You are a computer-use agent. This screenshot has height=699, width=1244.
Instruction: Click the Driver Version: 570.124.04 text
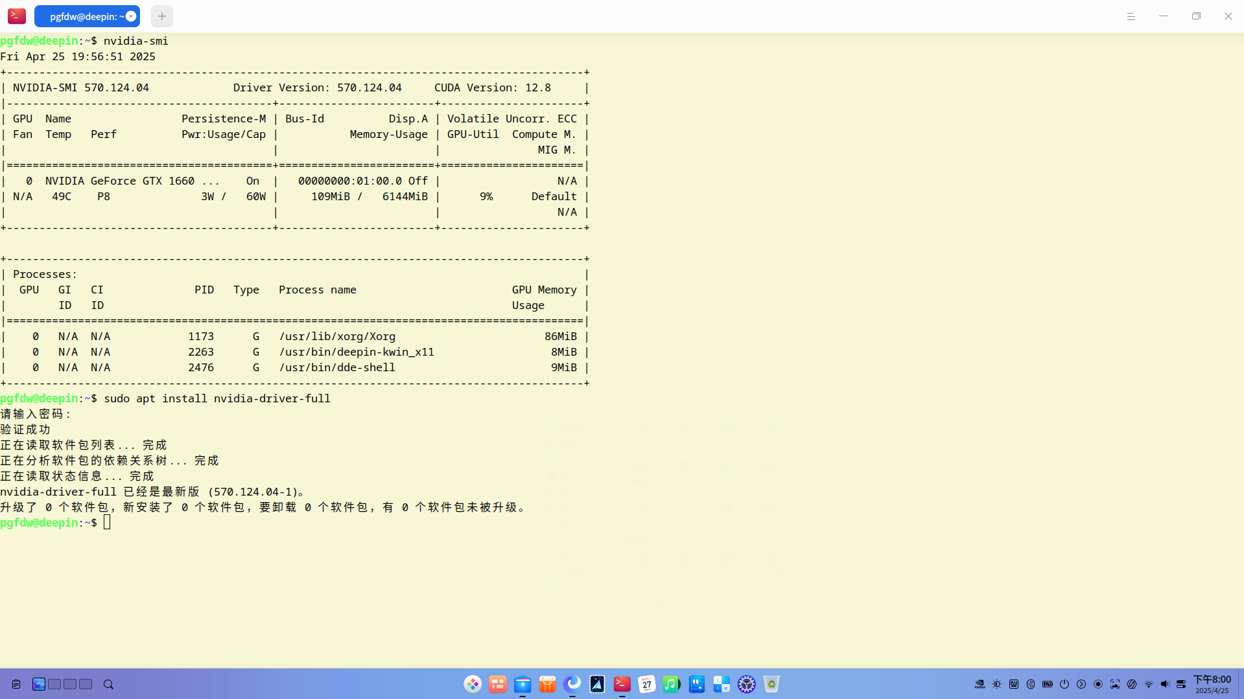(x=318, y=87)
